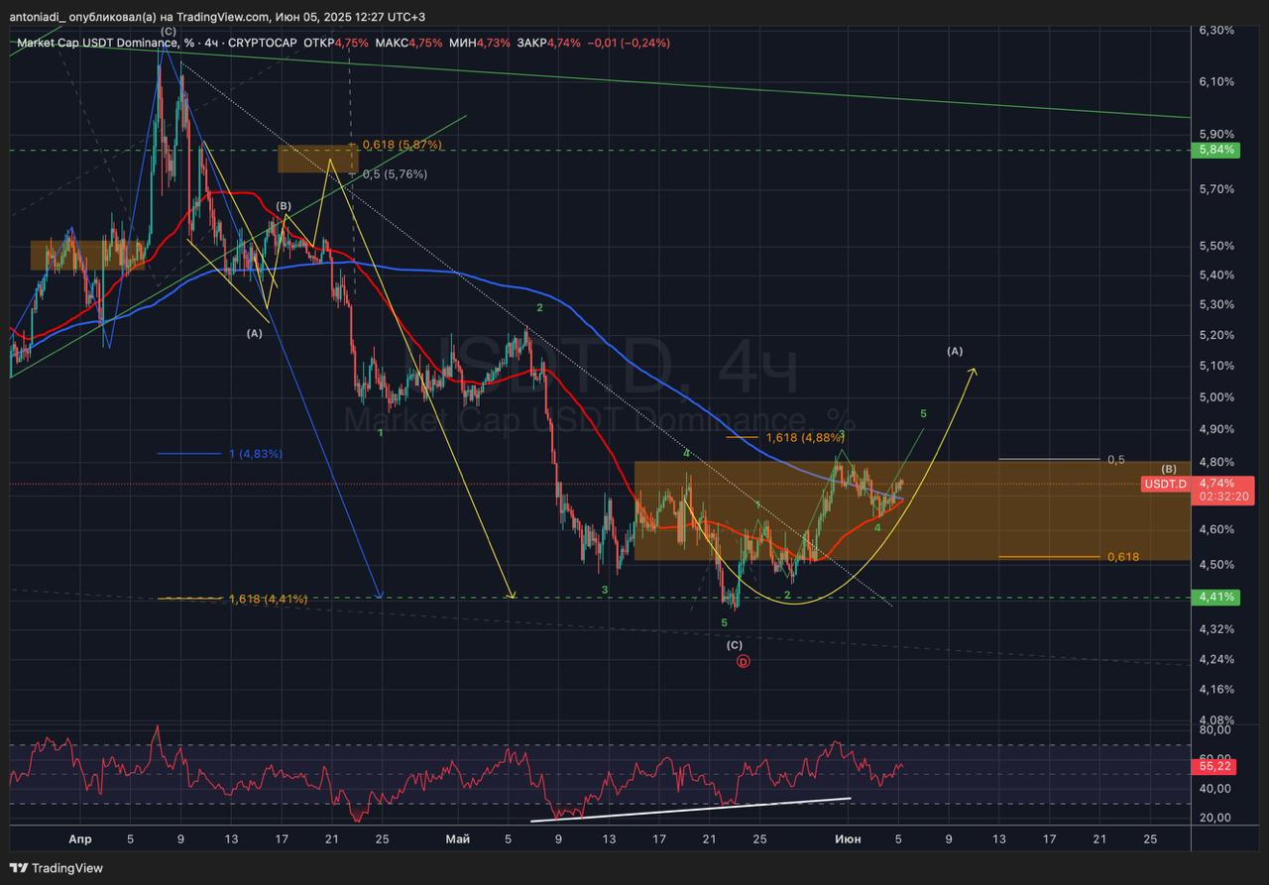
Task: Click the TradingView logo in the corner
Action: click(56, 868)
